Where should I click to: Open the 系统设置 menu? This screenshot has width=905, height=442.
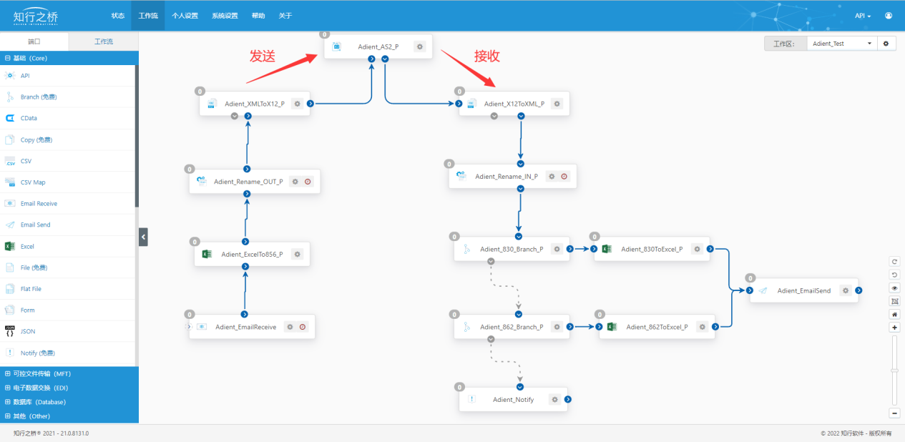click(x=225, y=15)
